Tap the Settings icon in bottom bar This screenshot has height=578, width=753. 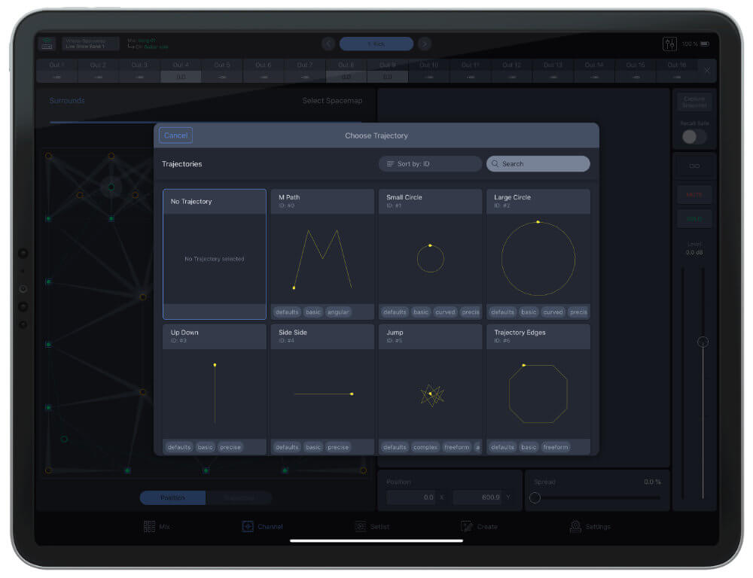575,527
